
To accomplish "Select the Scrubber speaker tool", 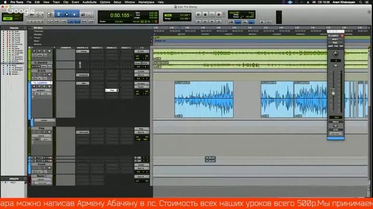I will pyautogui.click(x=83, y=15).
